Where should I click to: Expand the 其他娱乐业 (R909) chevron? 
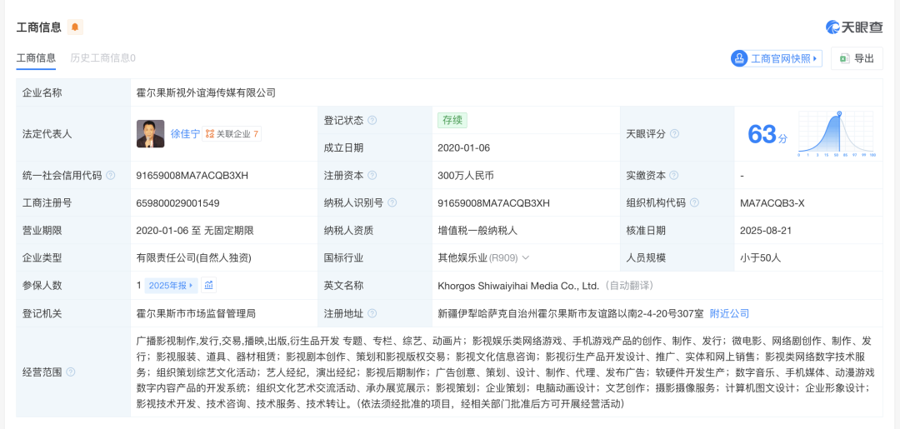coord(526,258)
